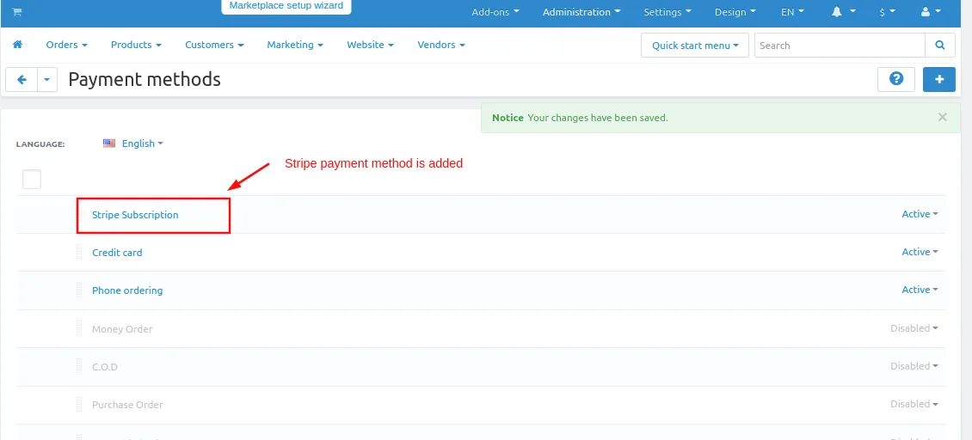The height and width of the screenshot is (440, 972).
Task: Open the user account profile menu
Action: (x=931, y=12)
